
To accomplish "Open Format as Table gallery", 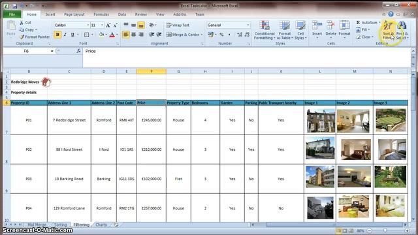I will [x=285, y=31].
